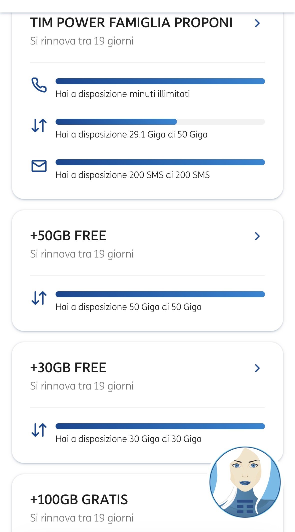
Task: Tap the SMS envelope icon
Action: point(39,166)
